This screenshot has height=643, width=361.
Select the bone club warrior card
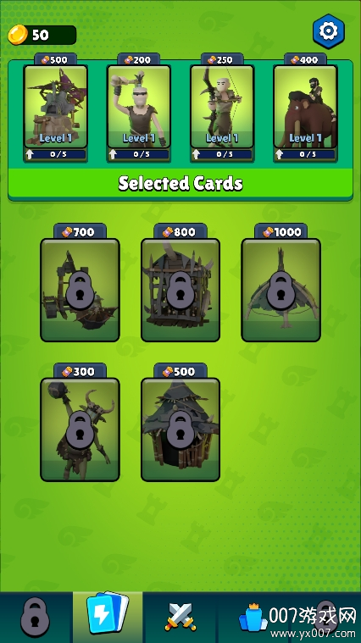click(x=139, y=107)
